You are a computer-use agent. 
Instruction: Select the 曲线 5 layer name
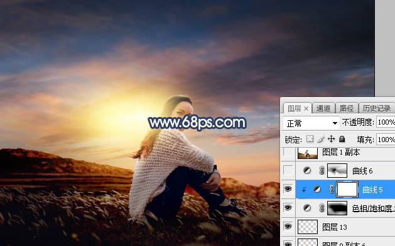[372, 190]
